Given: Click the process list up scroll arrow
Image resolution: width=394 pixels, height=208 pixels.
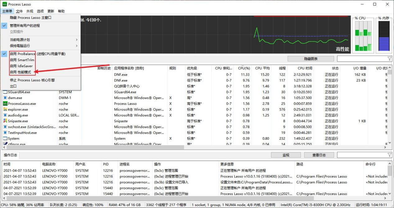Looking at the screenshot, I should point(390,67).
